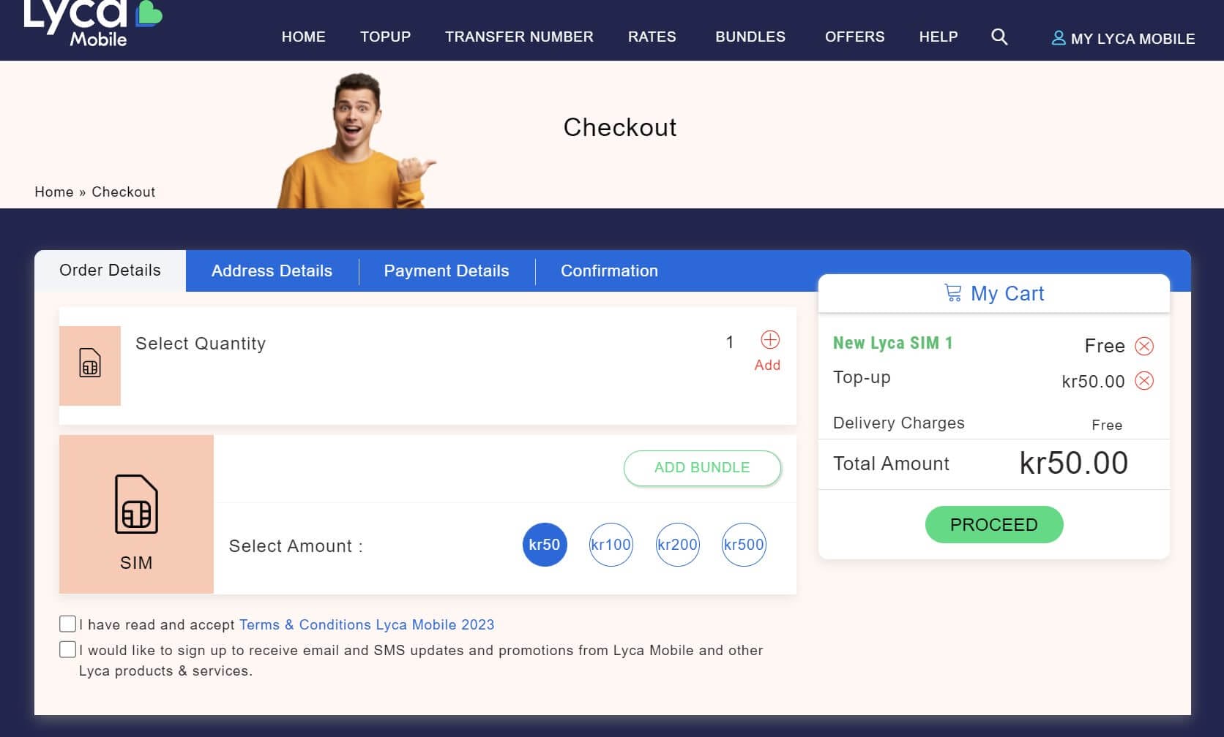Select the kr200 amount option
The height and width of the screenshot is (737, 1224).
point(677,545)
